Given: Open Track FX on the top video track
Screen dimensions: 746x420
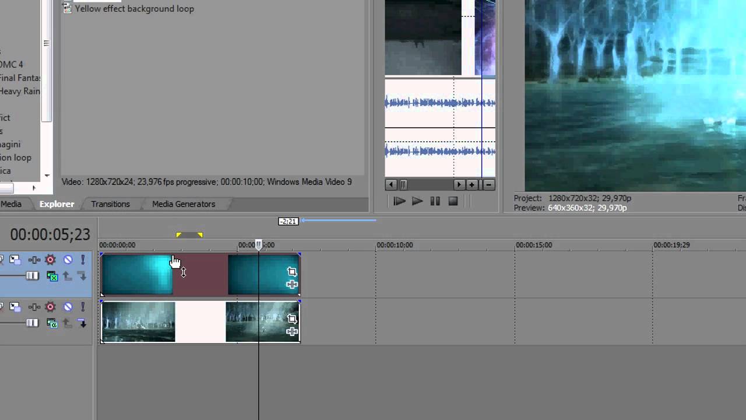Looking at the screenshot, I should tap(34, 260).
